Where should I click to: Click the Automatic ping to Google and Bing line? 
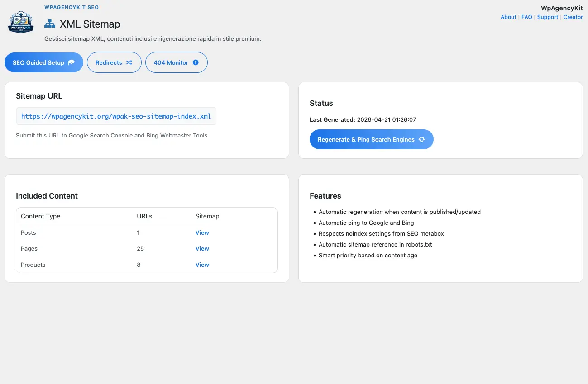point(366,223)
